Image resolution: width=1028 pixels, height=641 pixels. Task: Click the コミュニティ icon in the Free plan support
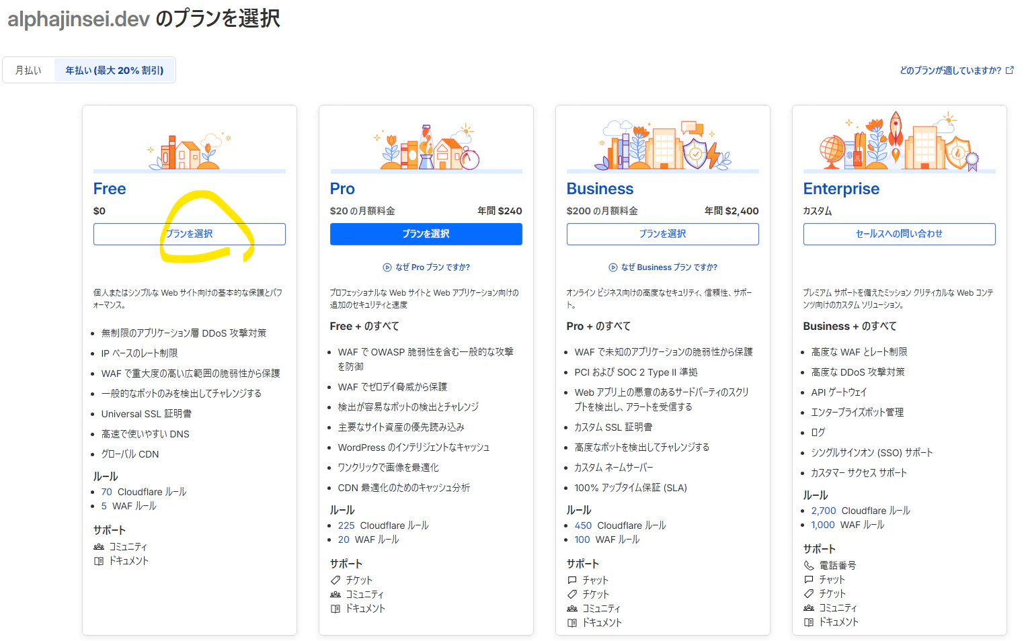pos(99,547)
